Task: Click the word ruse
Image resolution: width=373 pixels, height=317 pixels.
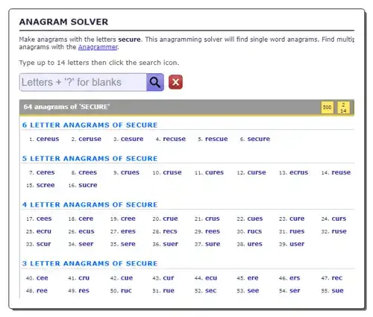Action: pyautogui.click(x=339, y=231)
